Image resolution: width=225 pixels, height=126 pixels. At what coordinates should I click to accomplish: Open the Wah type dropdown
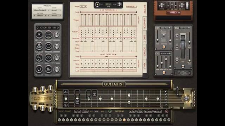click(185, 28)
